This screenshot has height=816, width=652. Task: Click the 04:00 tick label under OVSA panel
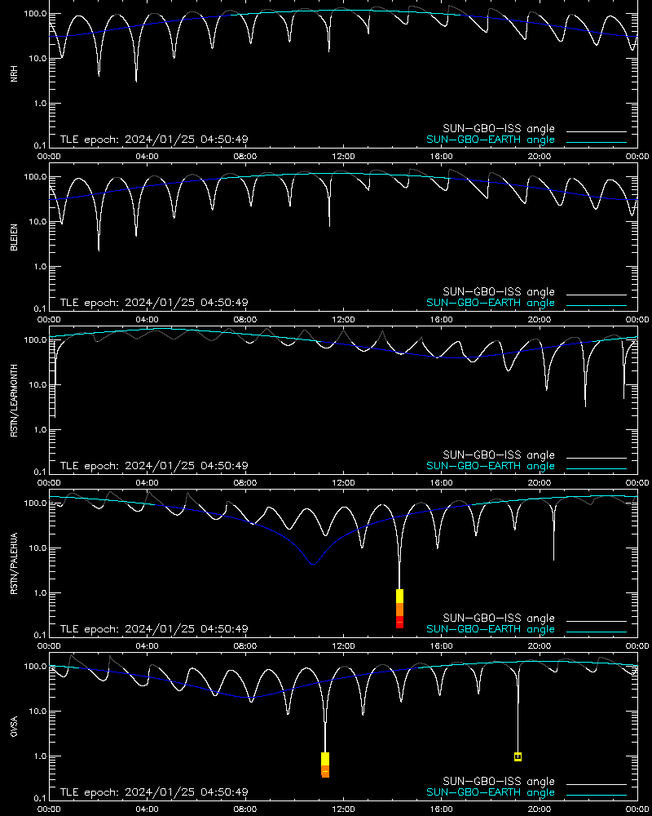tap(148, 809)
